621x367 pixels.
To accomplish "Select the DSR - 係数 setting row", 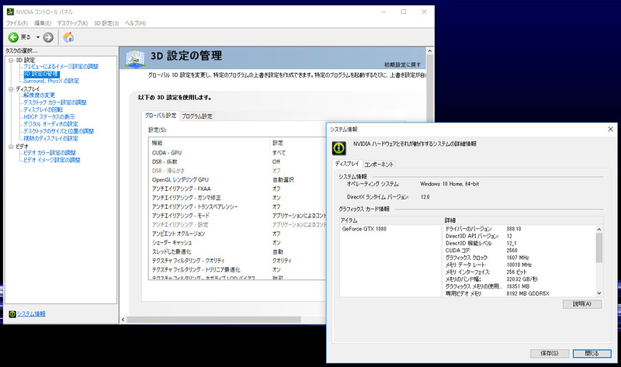I will [x=238, y=162].
